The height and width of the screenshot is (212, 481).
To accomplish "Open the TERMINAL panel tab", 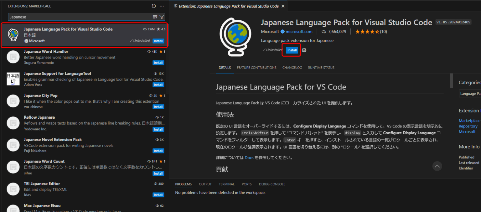I will 226,184.
